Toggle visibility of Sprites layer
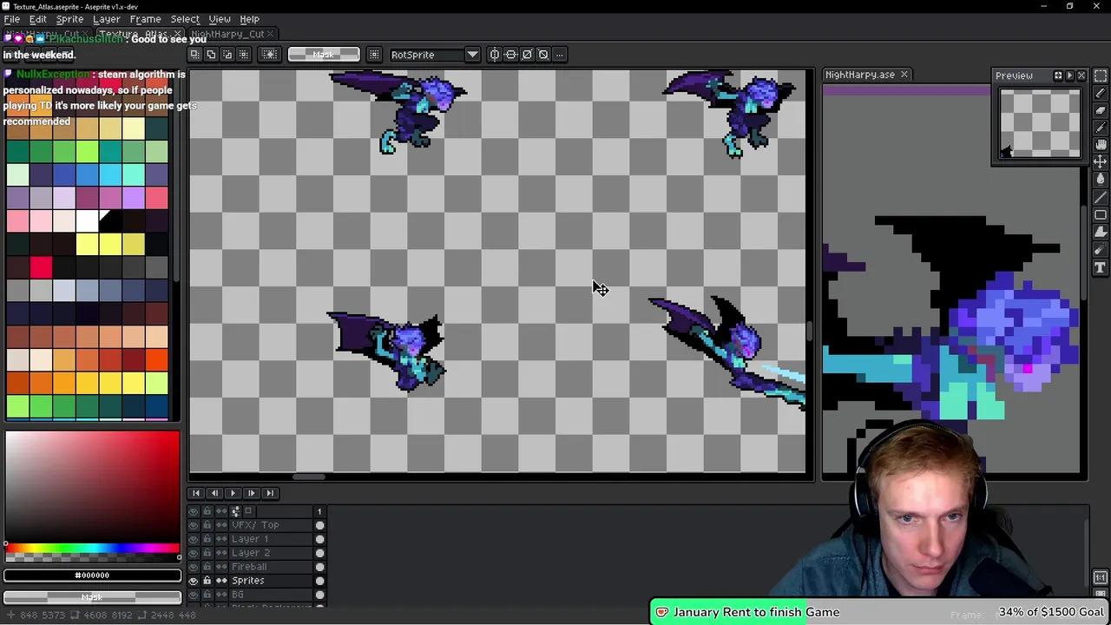The image size is (1111, 625). pyautogui.click(x=194, y=581)
